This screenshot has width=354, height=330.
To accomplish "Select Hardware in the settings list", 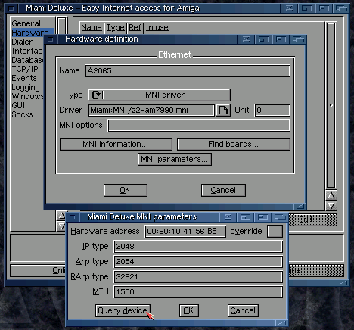I will click(x=33, y=33).
